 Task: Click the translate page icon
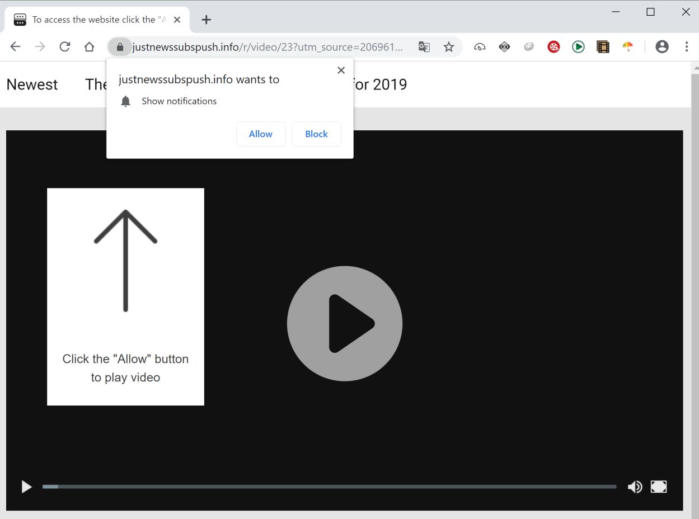[x=424, y=47]
